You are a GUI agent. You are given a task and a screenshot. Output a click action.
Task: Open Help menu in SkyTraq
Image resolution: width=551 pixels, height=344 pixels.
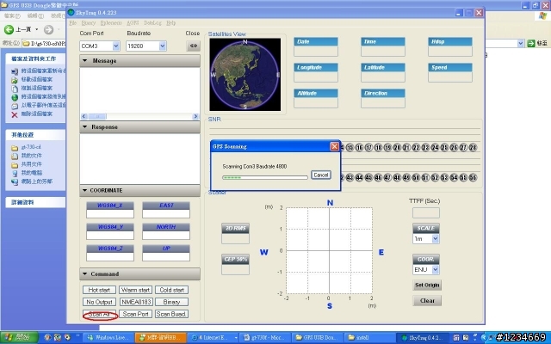pos(170,23)
